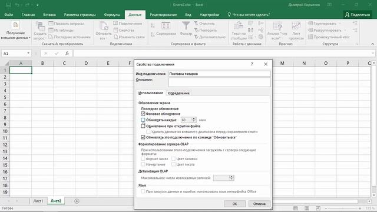This screenshot has width=377, height=212.
Task: Click Текст по столбцам icon
Action: (239, 26)
